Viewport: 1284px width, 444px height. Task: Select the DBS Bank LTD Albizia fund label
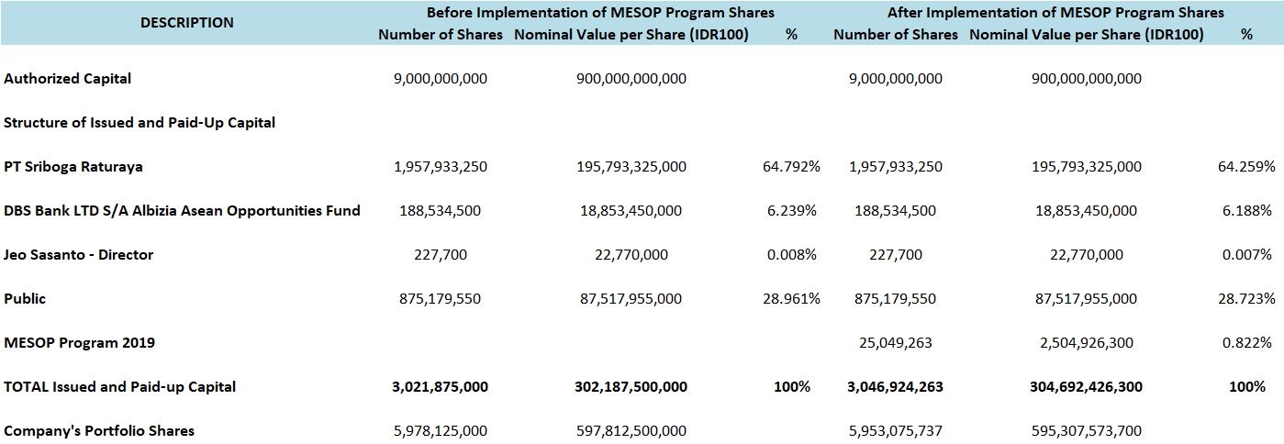182,211
